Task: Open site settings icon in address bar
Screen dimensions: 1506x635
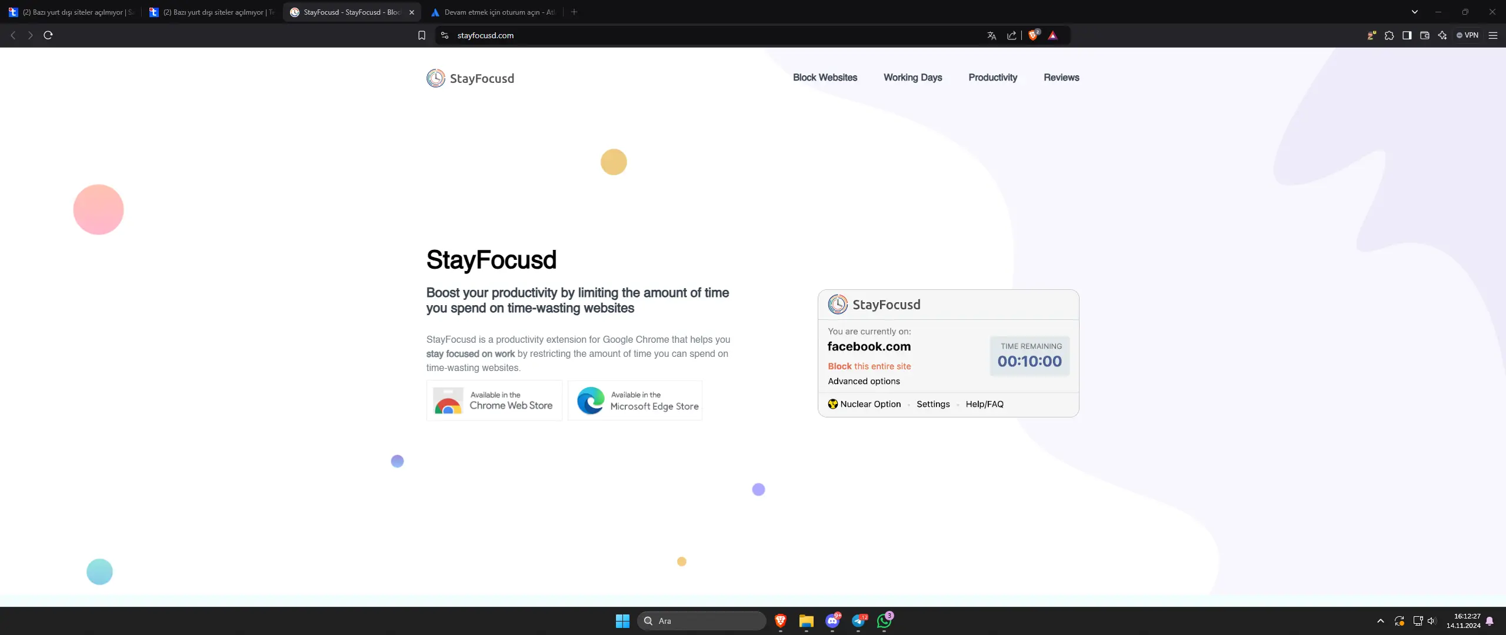Action: (445, 35)
